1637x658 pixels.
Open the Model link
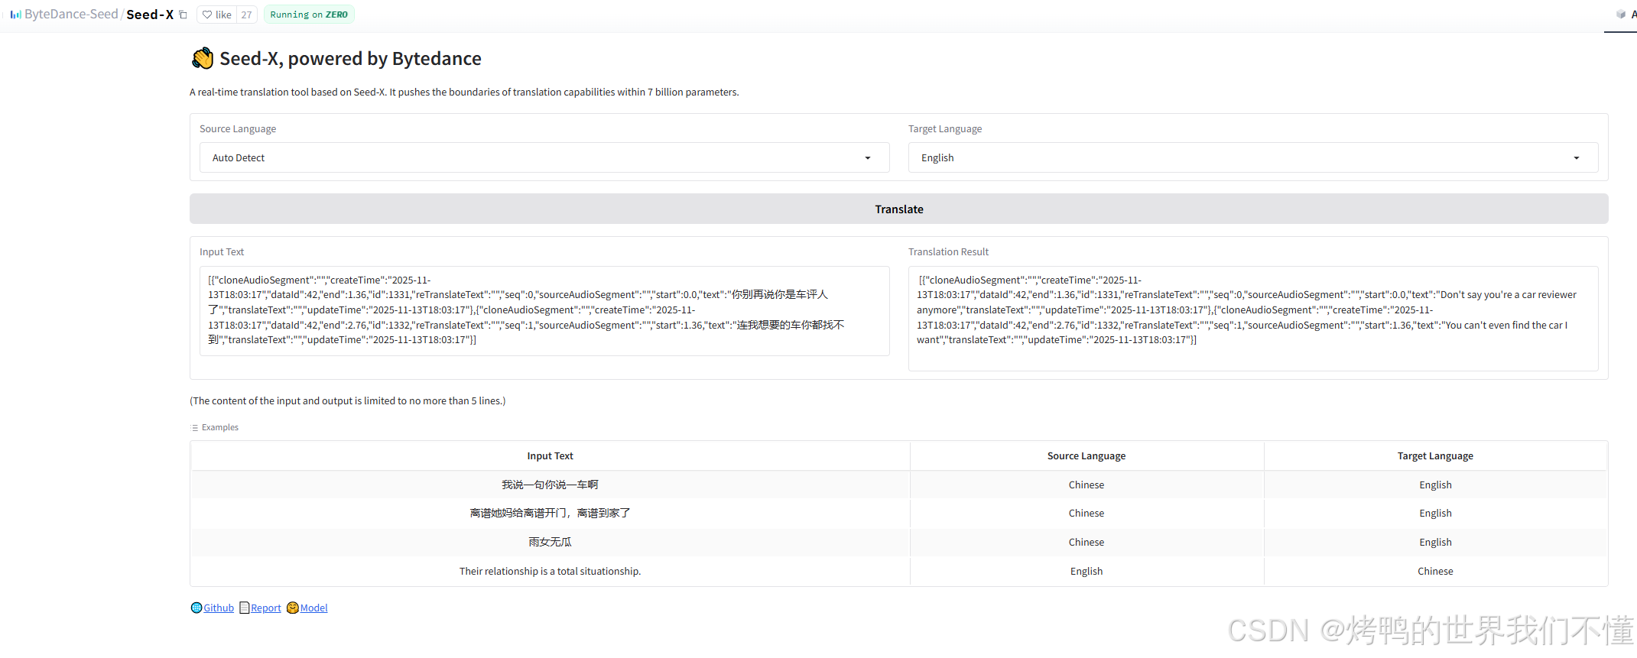tap(313, 608)
